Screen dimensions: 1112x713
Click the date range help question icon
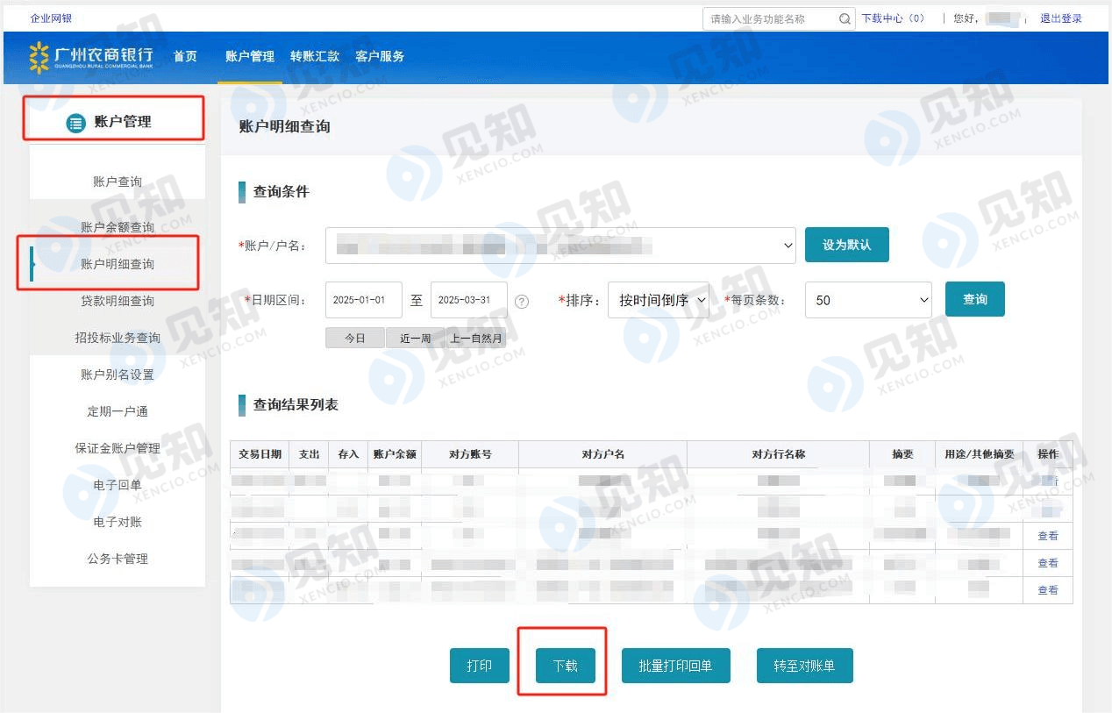[522, 301]
